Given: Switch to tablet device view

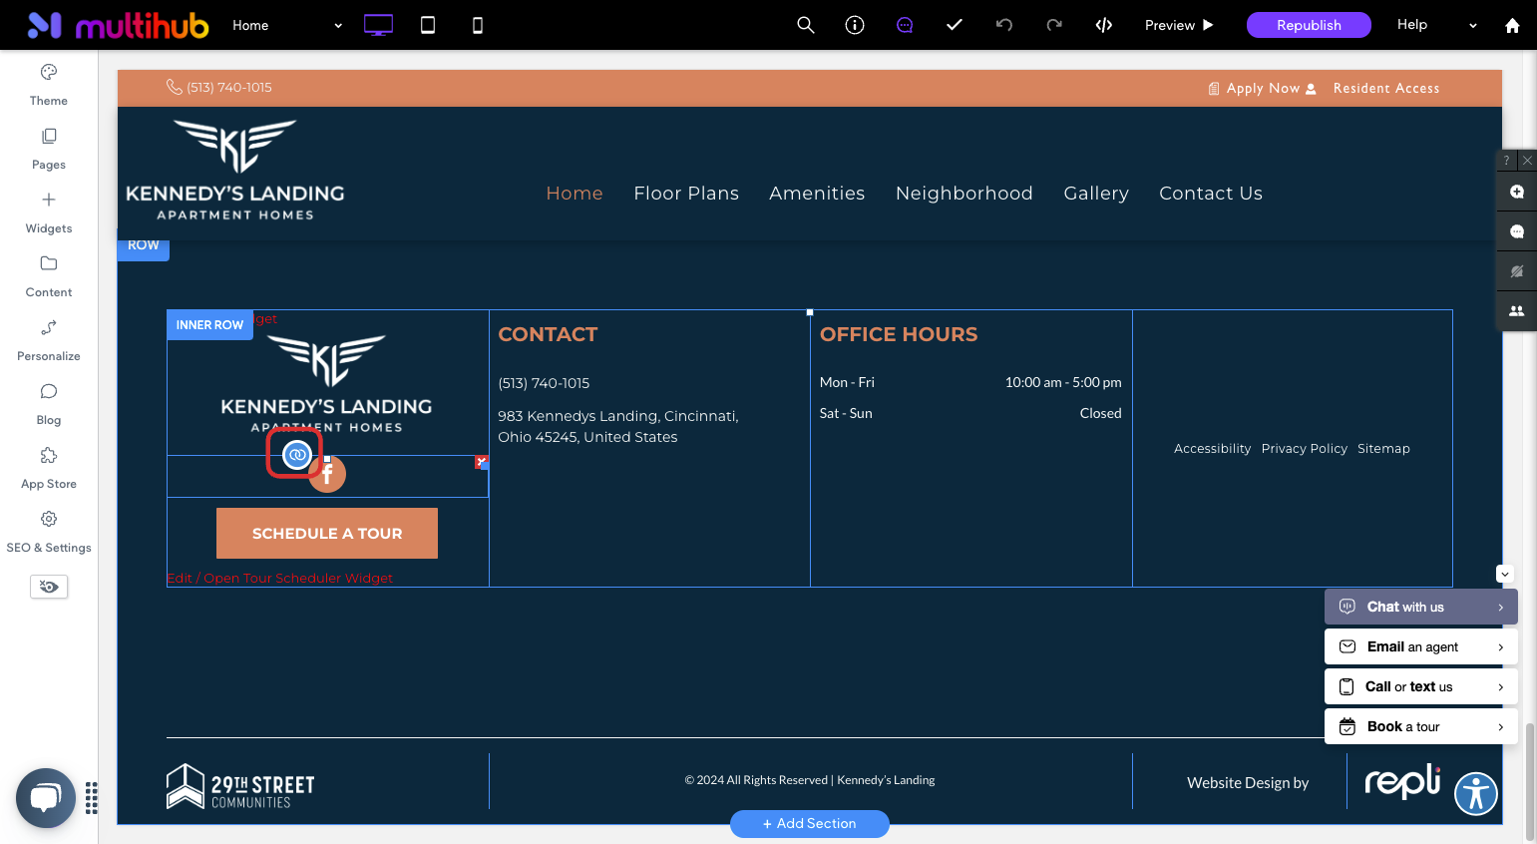Looking at the screenshot, I should coord(428,25).
